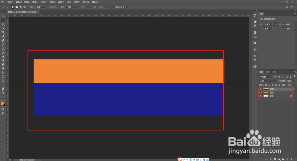Image resolution: width=297 pixels, height=161 pixels.
Task: Select the Line shape tool
Action: pos(3,85)
